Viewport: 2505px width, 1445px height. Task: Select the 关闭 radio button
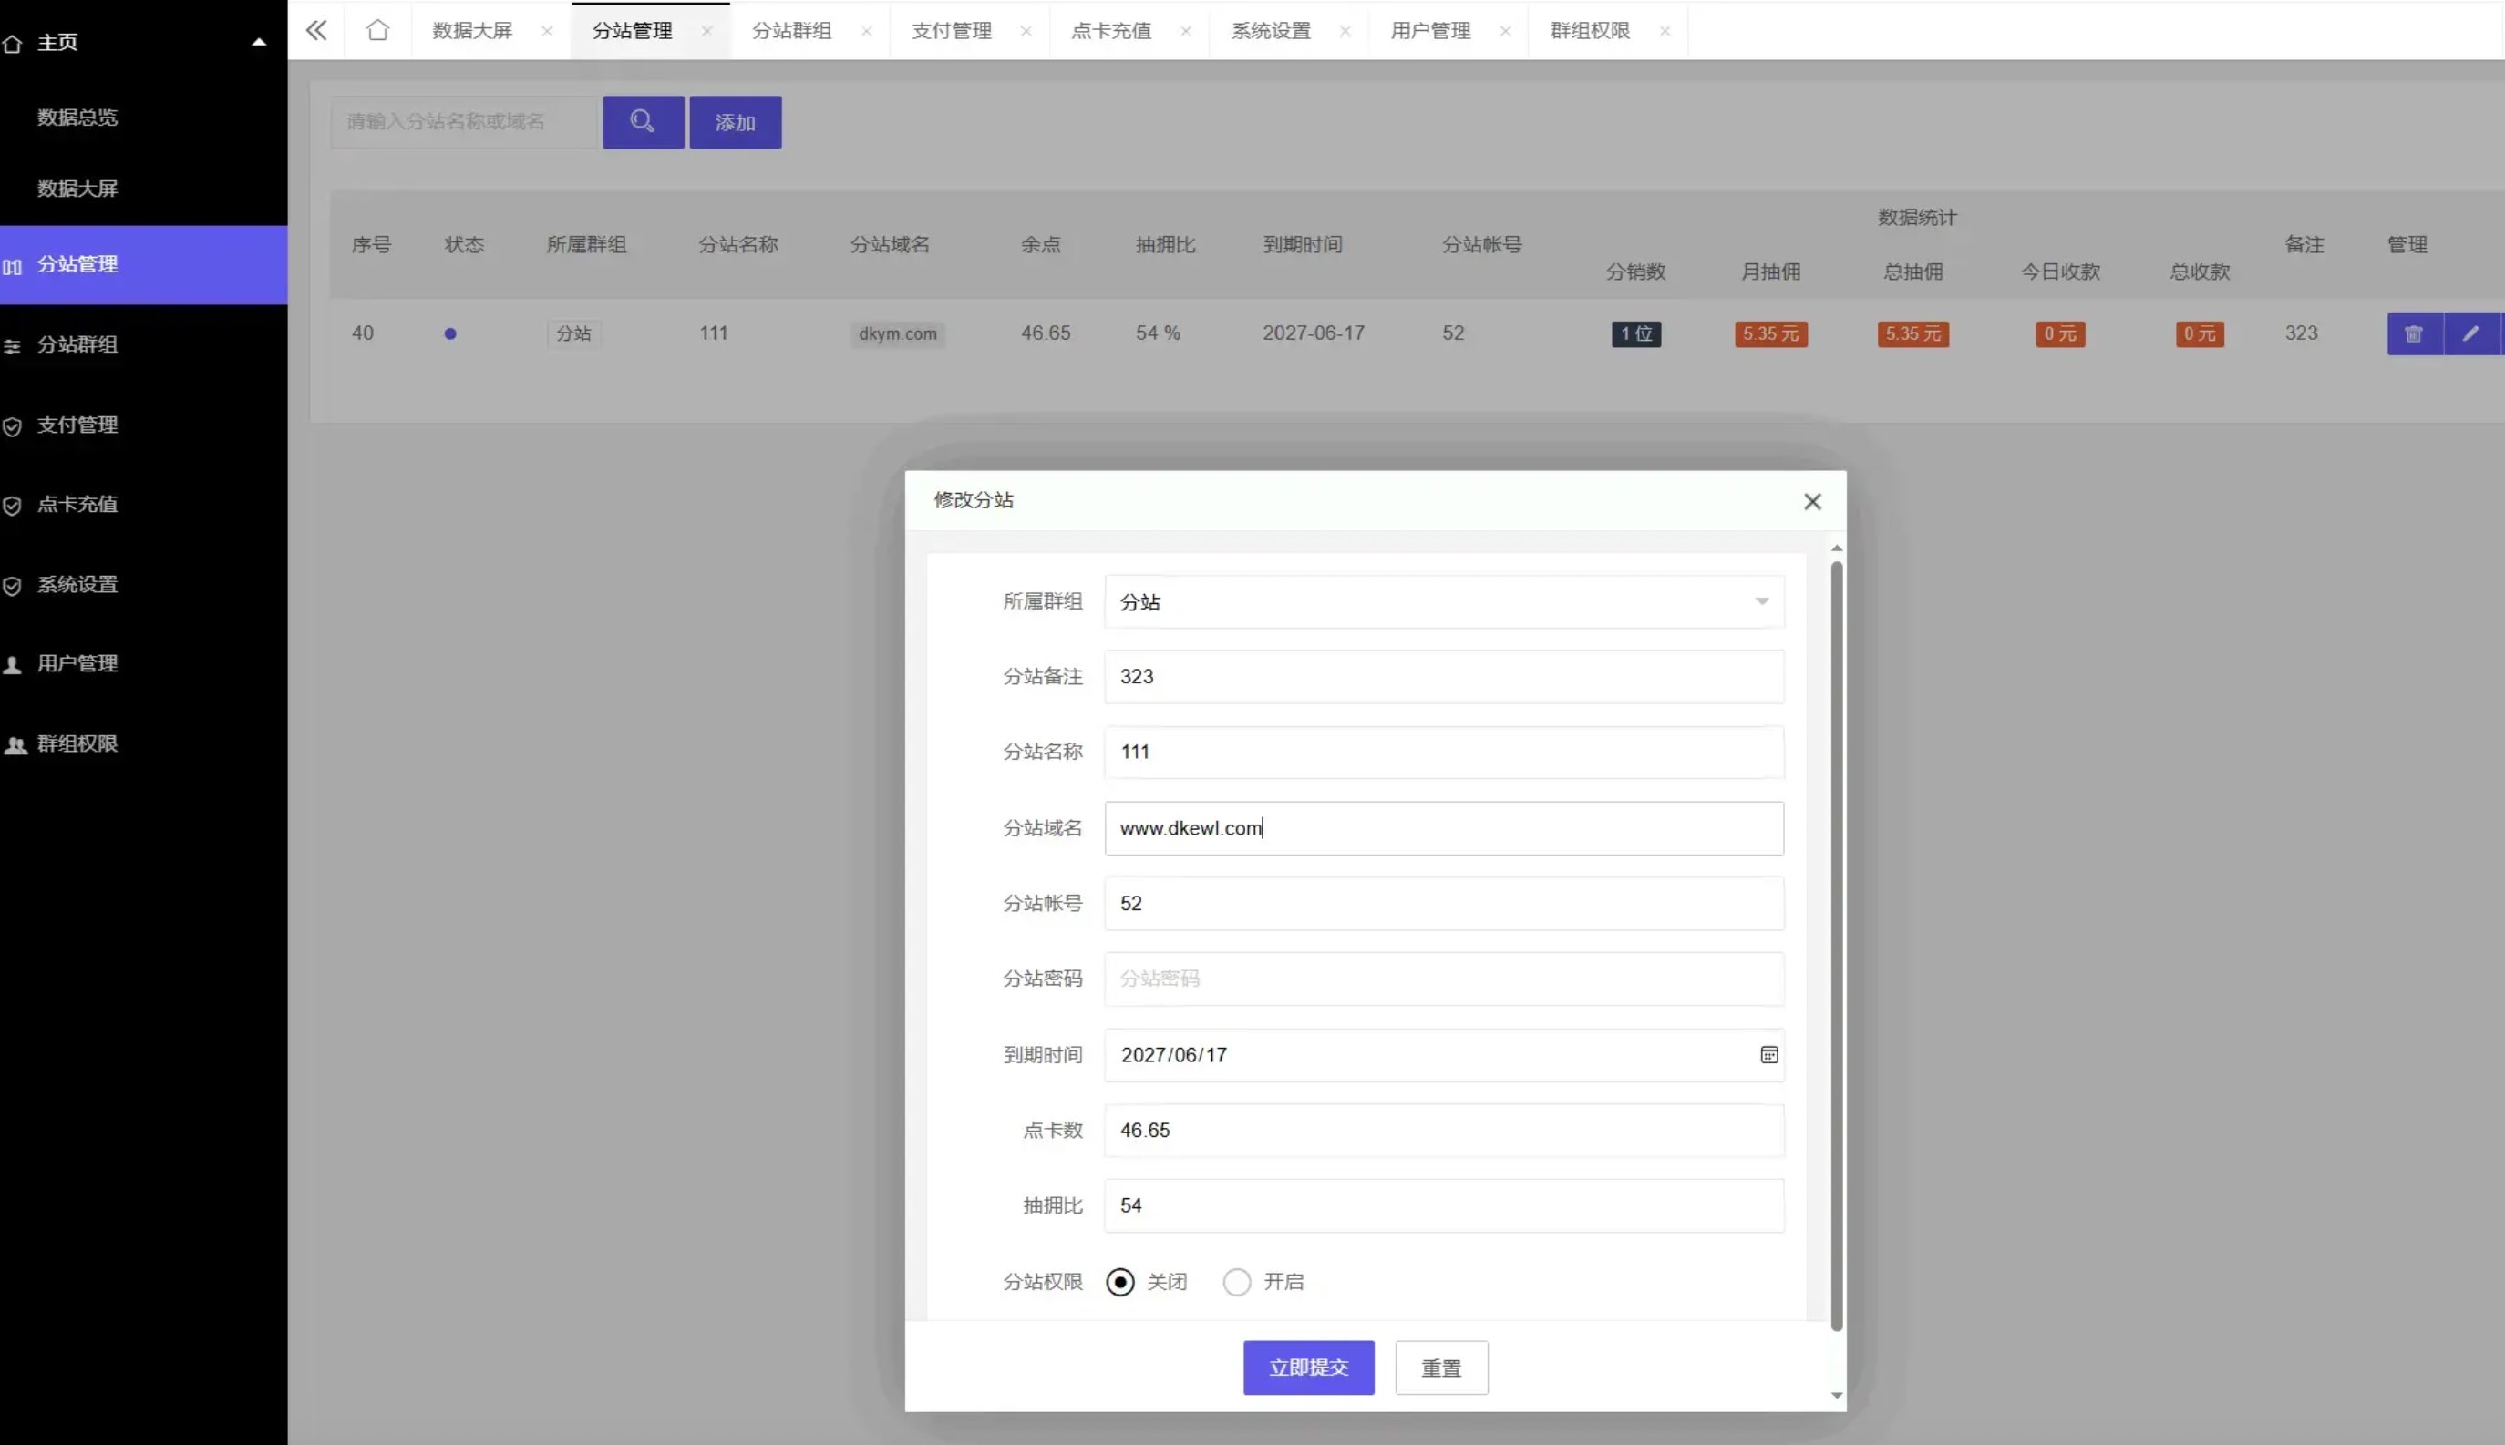(x=1120, y=1282)
